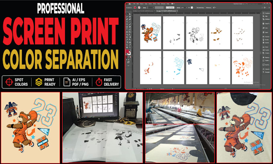The width and height of the screenshot is (273, 164).
Task: Open the Type menu
Action: click(146, 4)
